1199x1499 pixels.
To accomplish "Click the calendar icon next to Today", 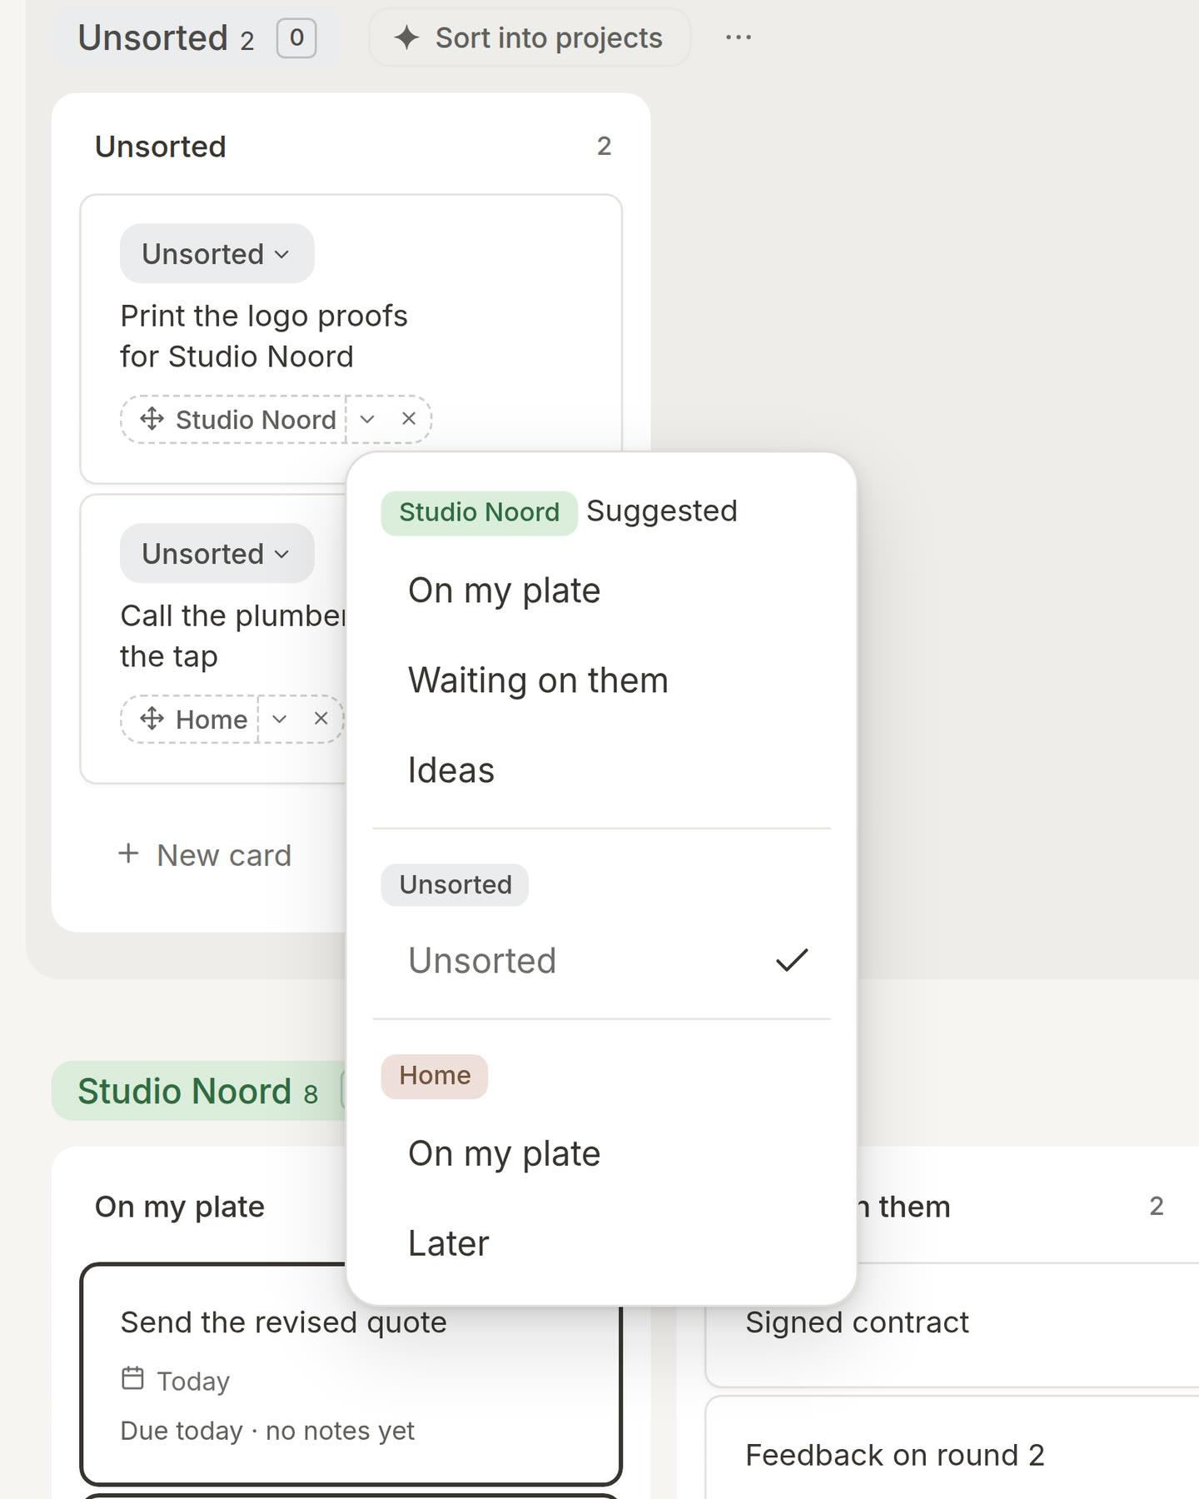I will (x=132, y=1378).
